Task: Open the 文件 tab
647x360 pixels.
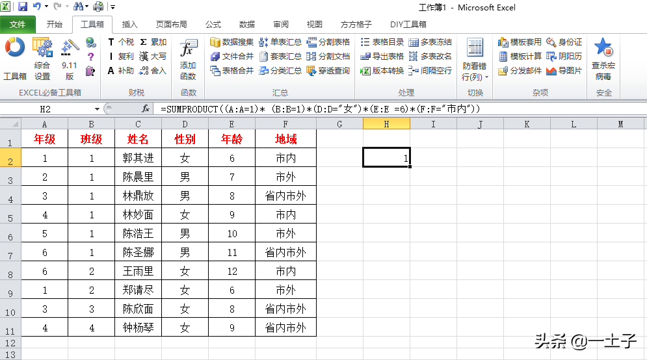Action: 18,25
